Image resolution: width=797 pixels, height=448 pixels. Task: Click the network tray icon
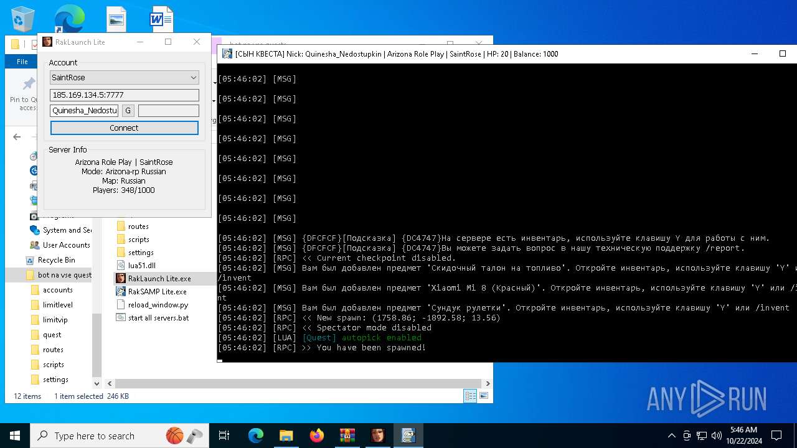click(702, 436)
